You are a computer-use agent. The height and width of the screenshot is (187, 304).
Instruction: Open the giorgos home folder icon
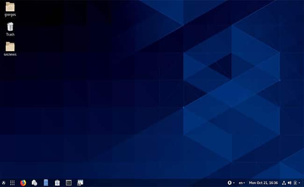point(10,7)
